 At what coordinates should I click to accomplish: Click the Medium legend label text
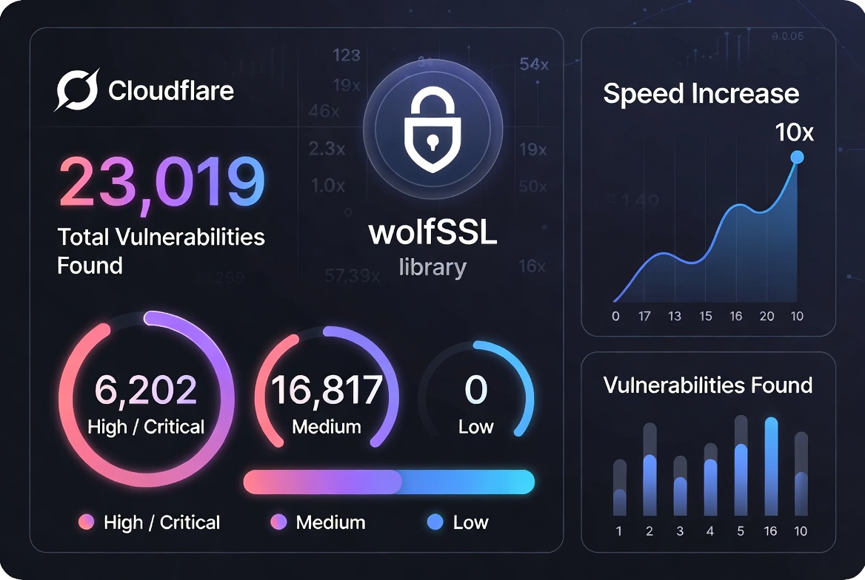pyautogui.click(x=330, y=522)
